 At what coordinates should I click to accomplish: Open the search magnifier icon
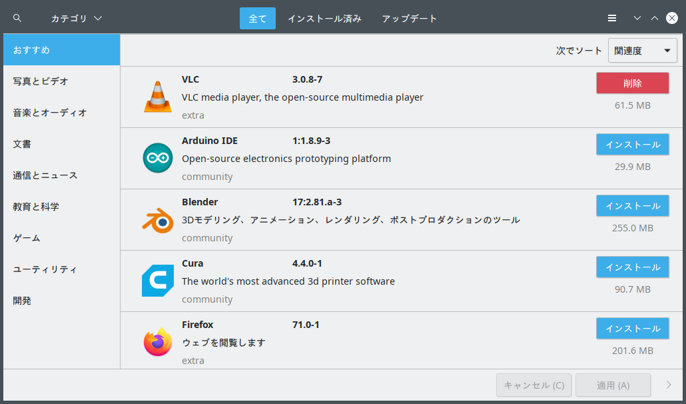coord(17,18)
